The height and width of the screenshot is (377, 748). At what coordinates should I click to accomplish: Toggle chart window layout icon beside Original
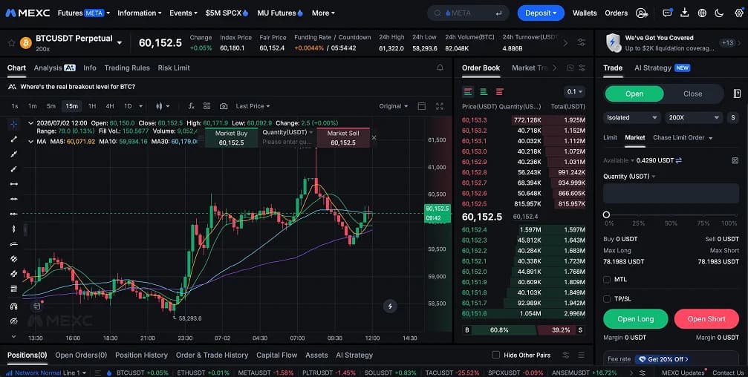(x=422, y=106)
